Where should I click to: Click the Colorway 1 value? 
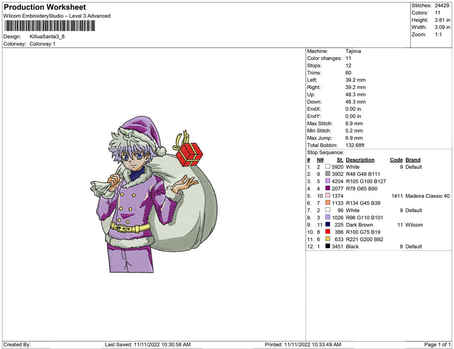pos(42,44)
